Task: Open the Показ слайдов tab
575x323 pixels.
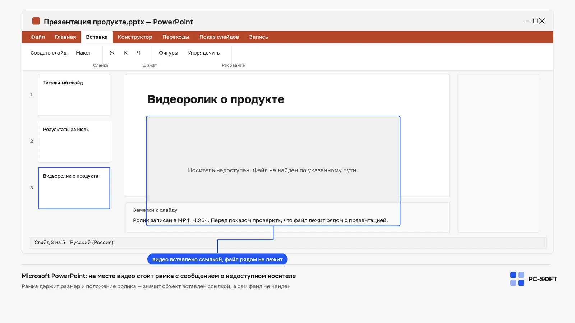Action: coord(219,37)
